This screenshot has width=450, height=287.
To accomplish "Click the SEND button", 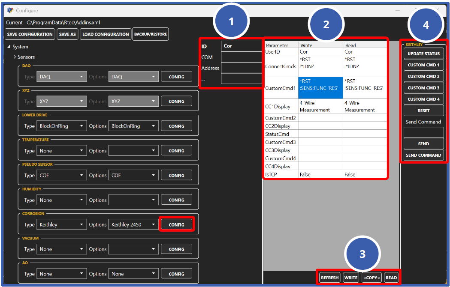I will coord(423,143).
